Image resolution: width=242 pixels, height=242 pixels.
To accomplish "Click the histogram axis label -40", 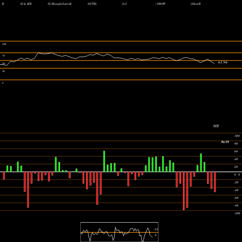I will (236, 190).
